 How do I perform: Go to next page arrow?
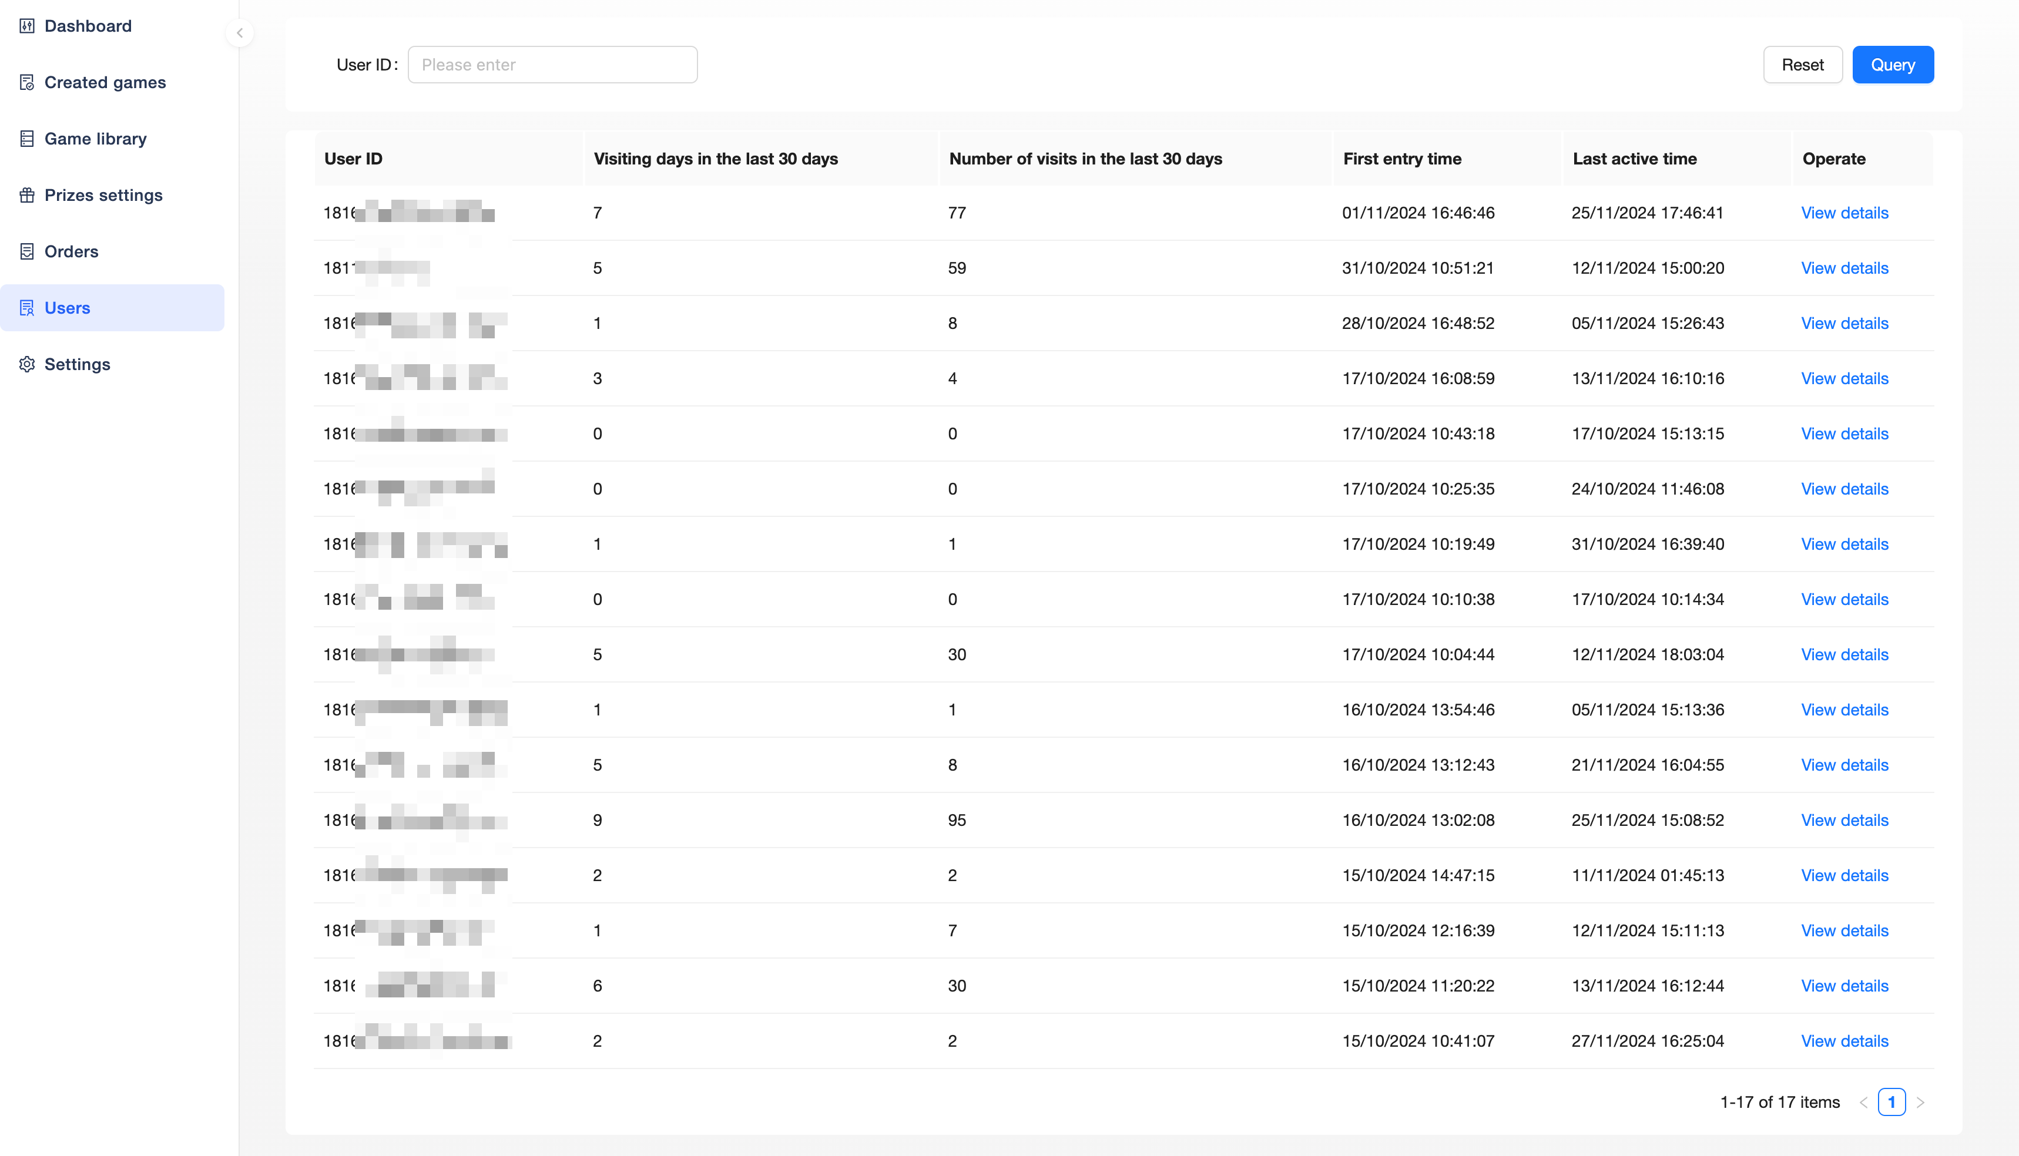pyautogui.click(x=1920, y=1102)
